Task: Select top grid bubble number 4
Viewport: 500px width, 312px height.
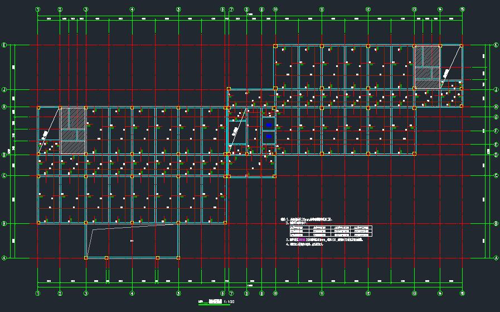Action: (x=132, y=9)
